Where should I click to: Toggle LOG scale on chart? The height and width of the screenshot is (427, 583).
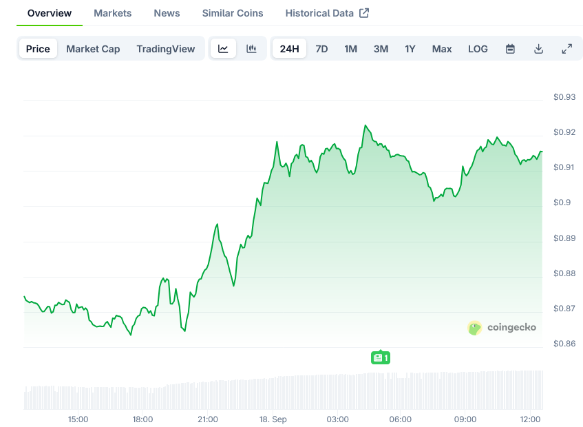[x=478, y=49]
